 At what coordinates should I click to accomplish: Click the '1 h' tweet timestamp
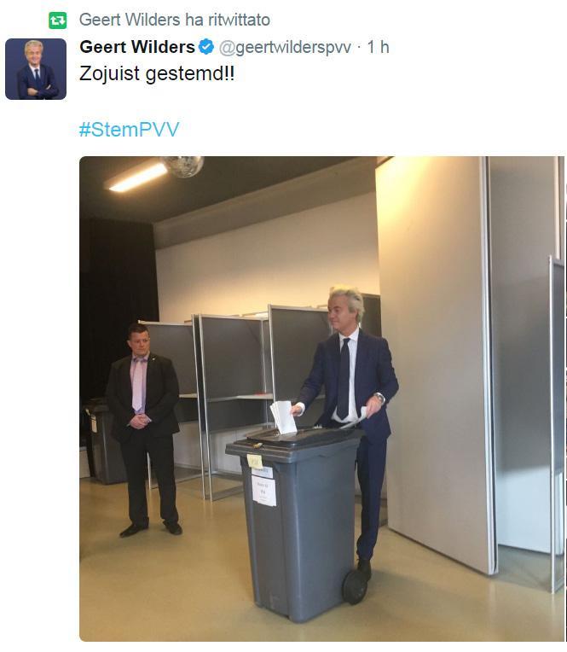pyautogui.click(x=378, y=47)
